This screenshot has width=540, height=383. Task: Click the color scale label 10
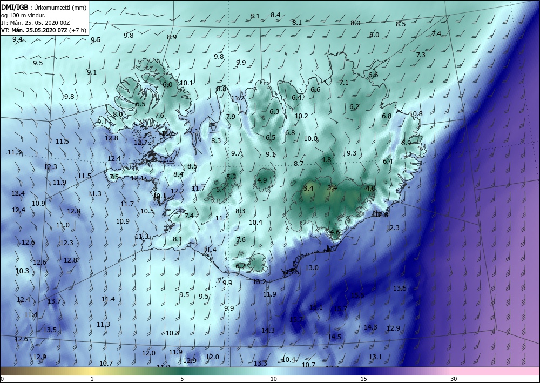[x=273, y=379]
